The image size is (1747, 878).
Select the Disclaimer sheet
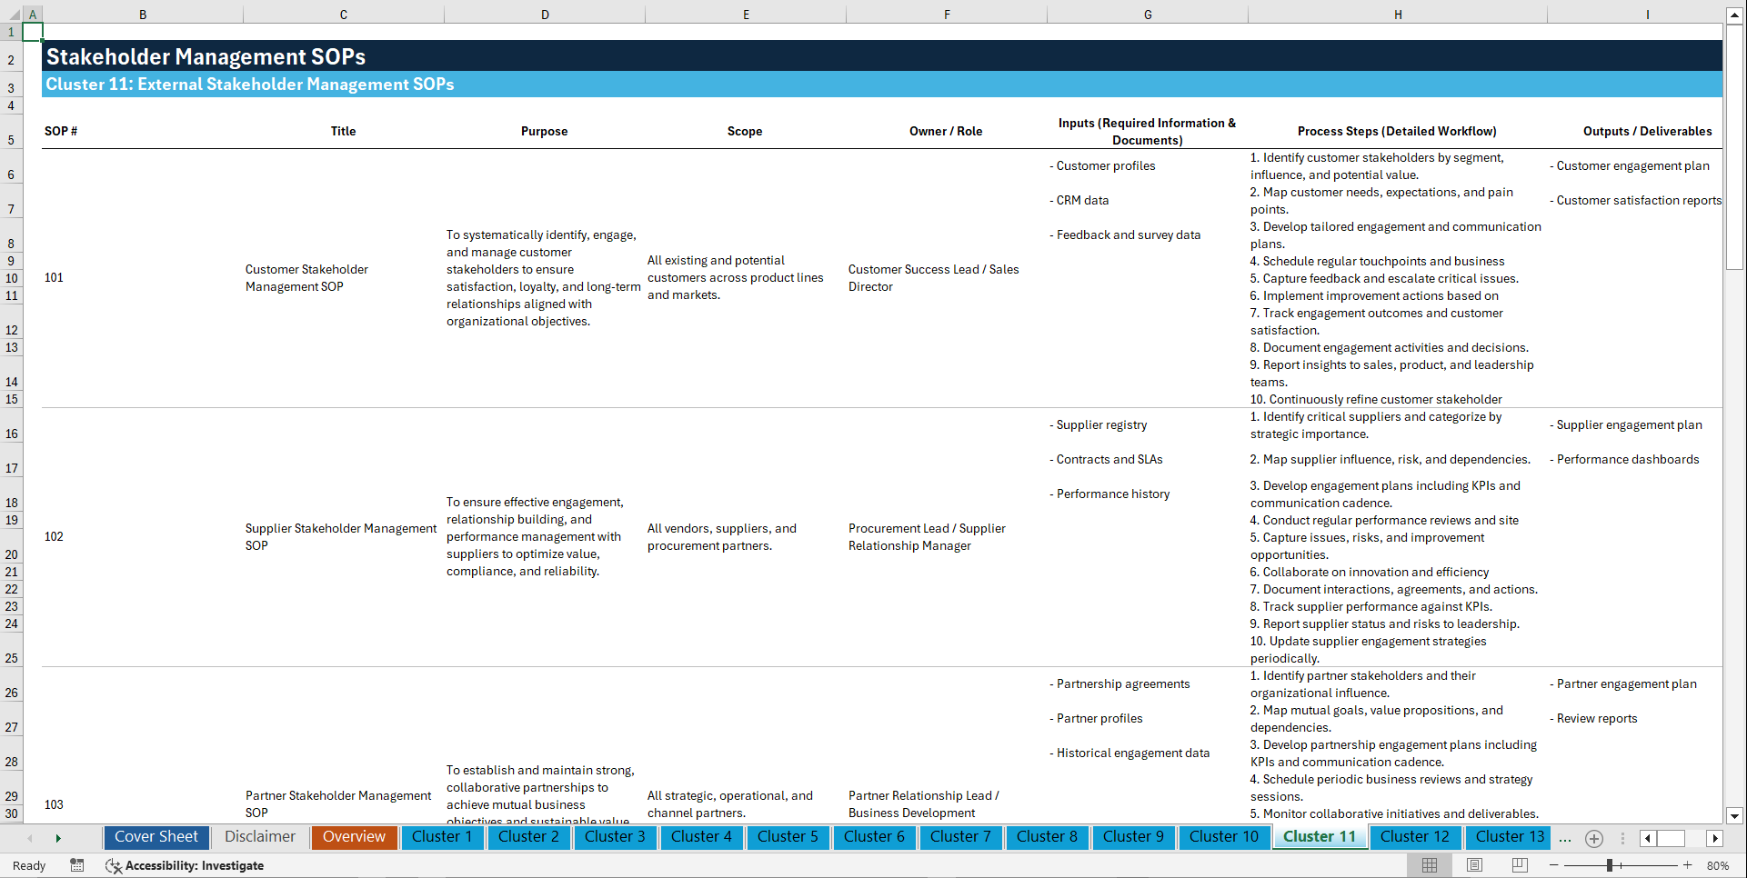259,837
